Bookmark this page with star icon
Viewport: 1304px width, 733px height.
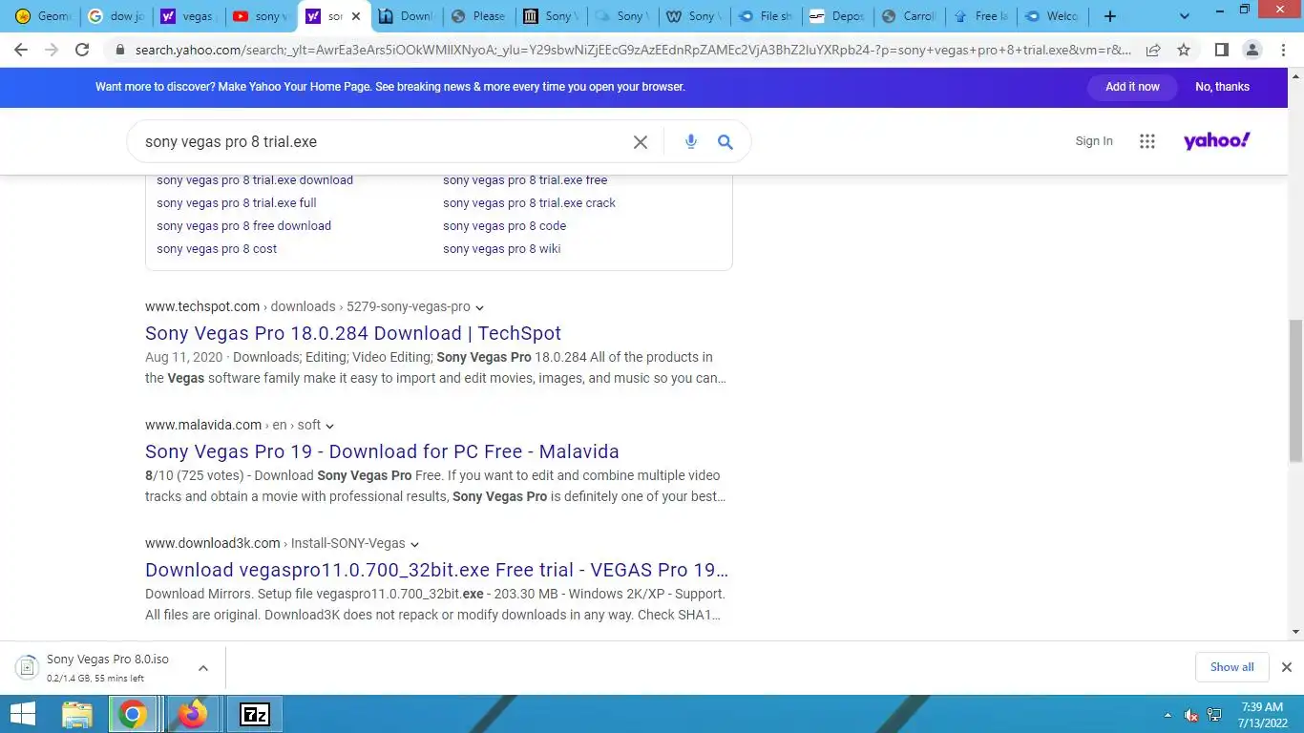click(x=1184, y=50)
